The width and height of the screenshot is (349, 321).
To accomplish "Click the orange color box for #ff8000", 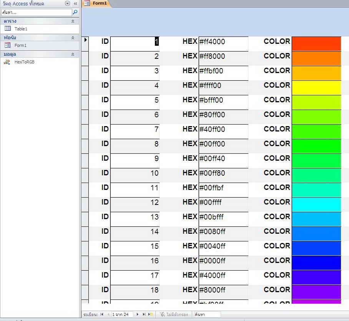I will [316, 58].
